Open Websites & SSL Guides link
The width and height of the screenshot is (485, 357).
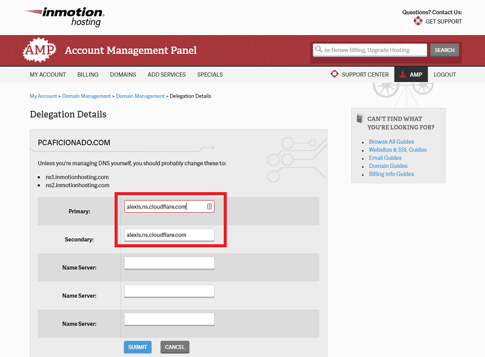point(398,150)
